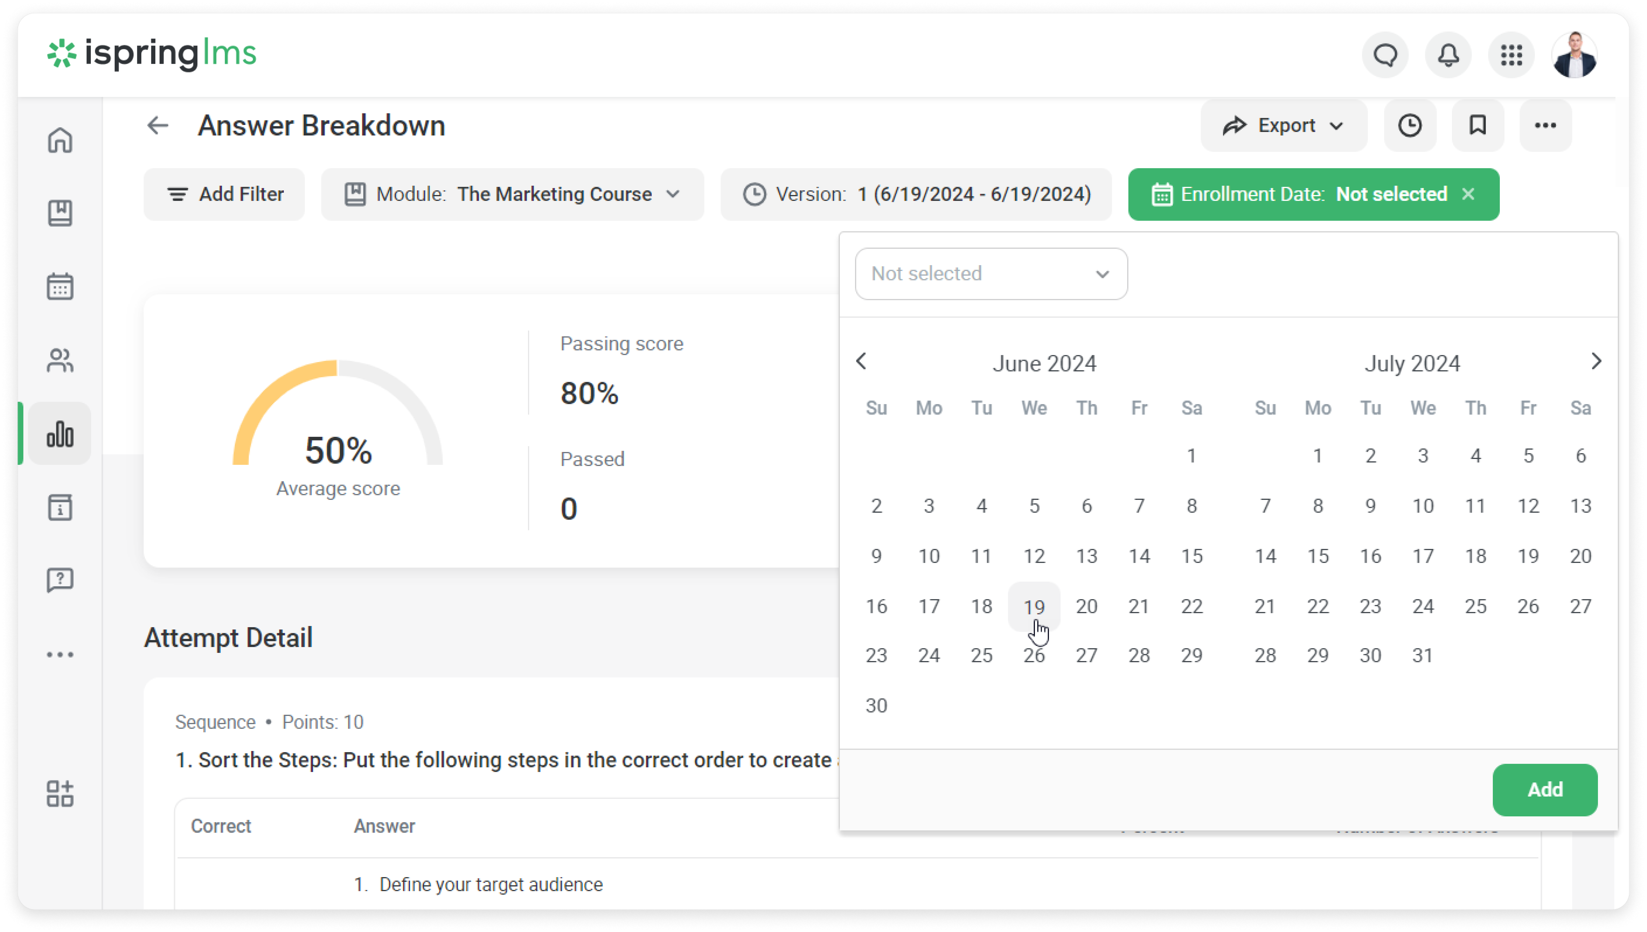1647x932 pixels.
Task: Expand the Not selected date range dropdown
Action: click(991, 274)
